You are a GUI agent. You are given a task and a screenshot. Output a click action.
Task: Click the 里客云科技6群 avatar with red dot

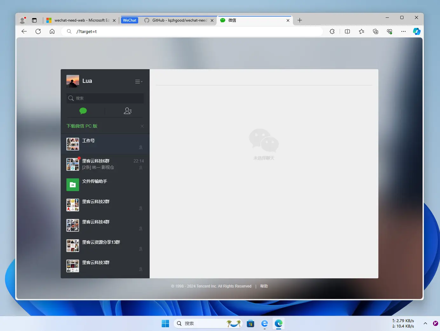(73, 164)
